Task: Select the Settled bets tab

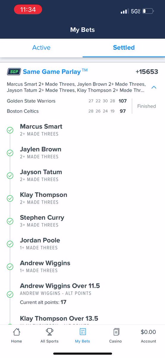Action: tap(124, 47)
